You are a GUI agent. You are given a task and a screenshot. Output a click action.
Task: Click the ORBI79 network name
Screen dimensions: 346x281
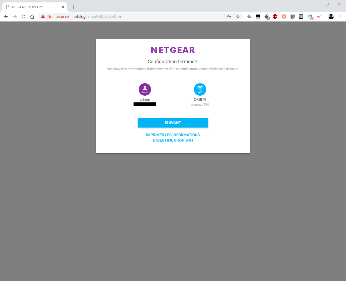coord(200,99)
